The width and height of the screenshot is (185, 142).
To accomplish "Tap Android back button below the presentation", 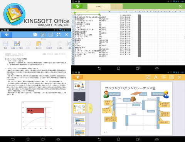I will point(99,139).
